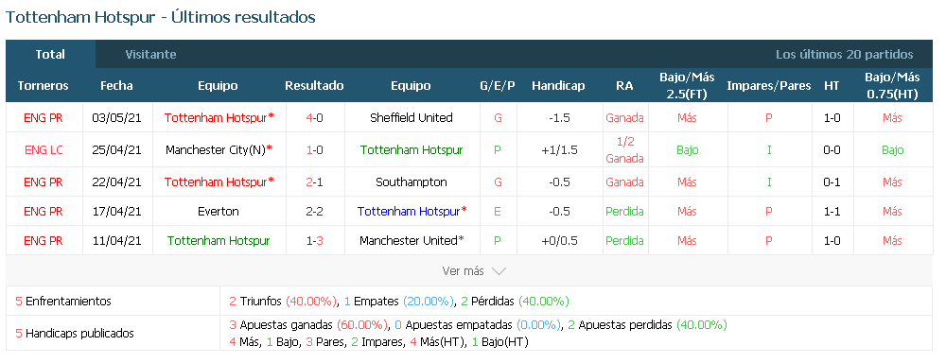The width and height of the screenshot is (946, 363).
Task: Click ENG PR tournament on 03/05/21 row
Action: [44, 118]
